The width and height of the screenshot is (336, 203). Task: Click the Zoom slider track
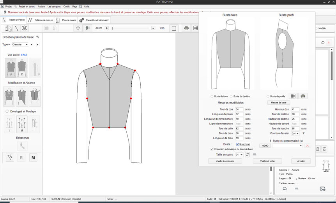pos(131,28)
